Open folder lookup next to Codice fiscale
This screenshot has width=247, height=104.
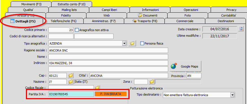[x=97, y=87]
